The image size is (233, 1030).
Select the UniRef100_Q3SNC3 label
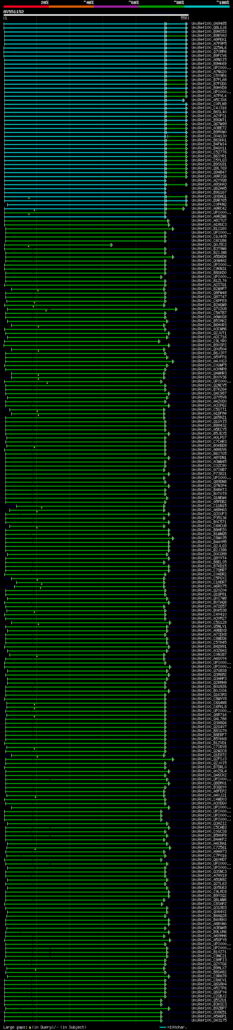pos(209,871)
